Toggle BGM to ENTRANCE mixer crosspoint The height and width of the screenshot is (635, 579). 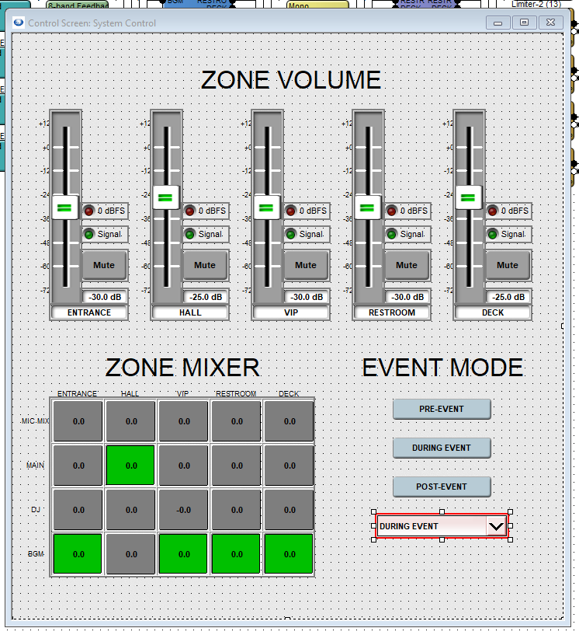click(x=78, y=553)
